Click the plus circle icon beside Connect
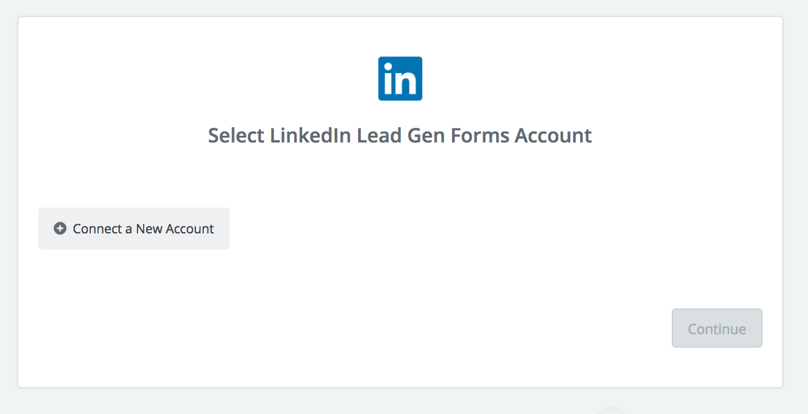The image size is (808, 414). (x=60, y=228)
